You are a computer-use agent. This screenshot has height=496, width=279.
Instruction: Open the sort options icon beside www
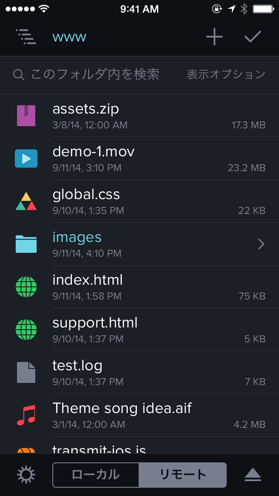click(x=26, y=37)
